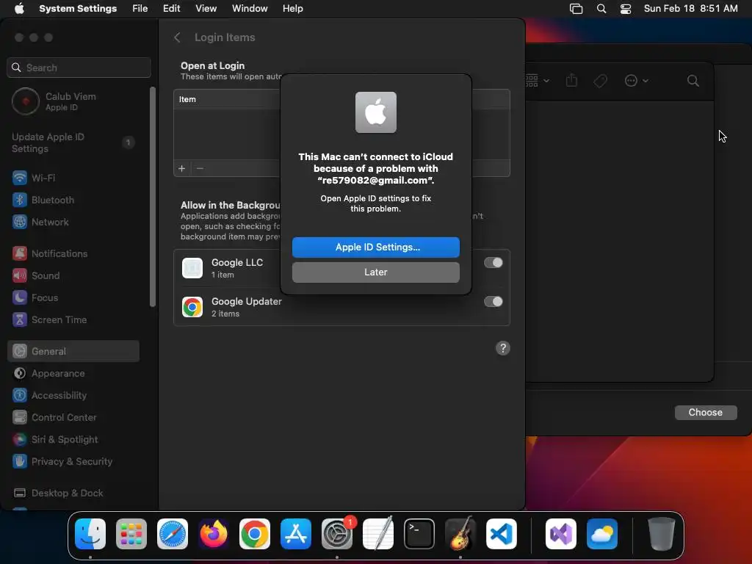Open Finder from the Dock
Viewport: 752px width, 564px height.
pyautogui.click(x=90, y=534)
